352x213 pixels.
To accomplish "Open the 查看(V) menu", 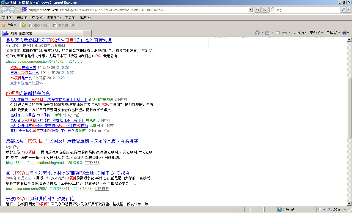I will tap(37, 18).
